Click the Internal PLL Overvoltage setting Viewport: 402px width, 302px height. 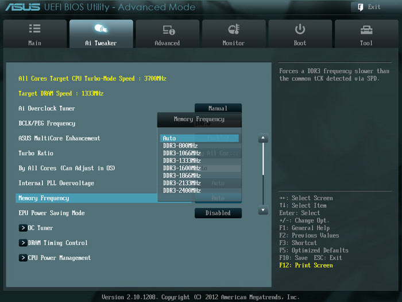[56, 183]
